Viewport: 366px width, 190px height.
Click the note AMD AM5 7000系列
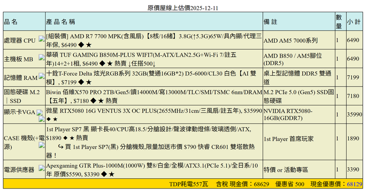[290, 40]
